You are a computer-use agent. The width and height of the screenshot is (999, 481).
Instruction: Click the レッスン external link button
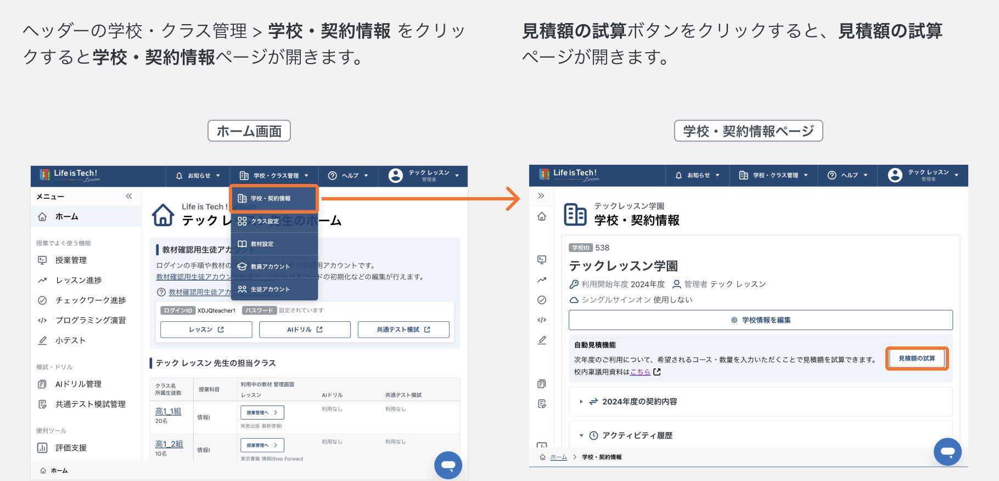[206, 329]
